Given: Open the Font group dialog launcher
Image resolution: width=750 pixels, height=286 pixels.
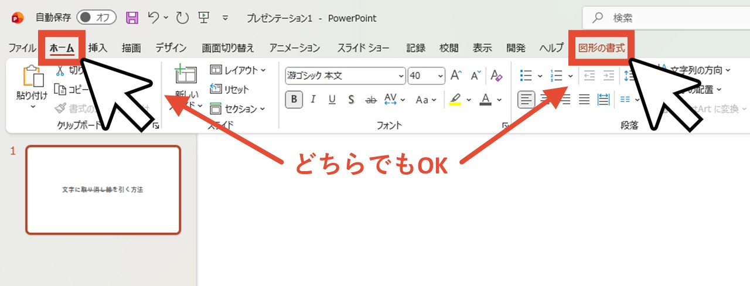Looking at the screenshot, I should pyautogui.click(x=505, y=125).
